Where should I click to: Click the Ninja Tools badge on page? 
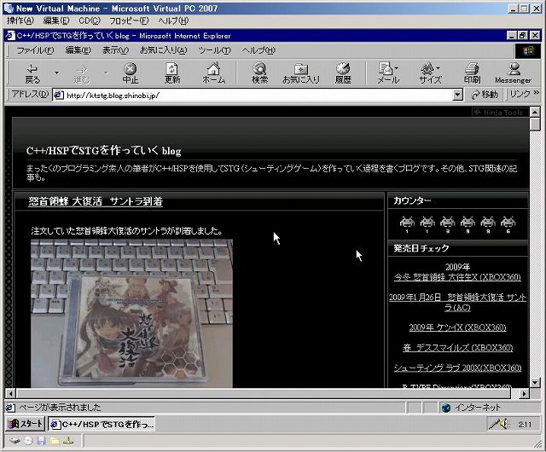pyautogui.click(x=498, y=112)
